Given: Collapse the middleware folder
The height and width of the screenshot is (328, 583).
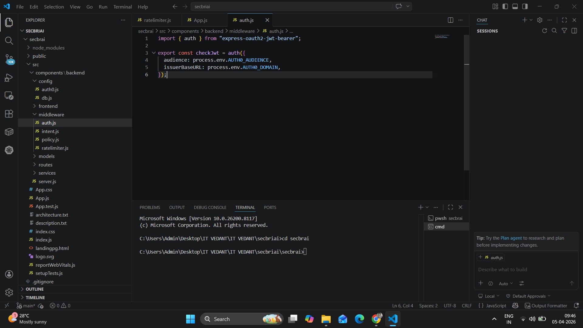Looking at the screenshot, I should [51, 114].
